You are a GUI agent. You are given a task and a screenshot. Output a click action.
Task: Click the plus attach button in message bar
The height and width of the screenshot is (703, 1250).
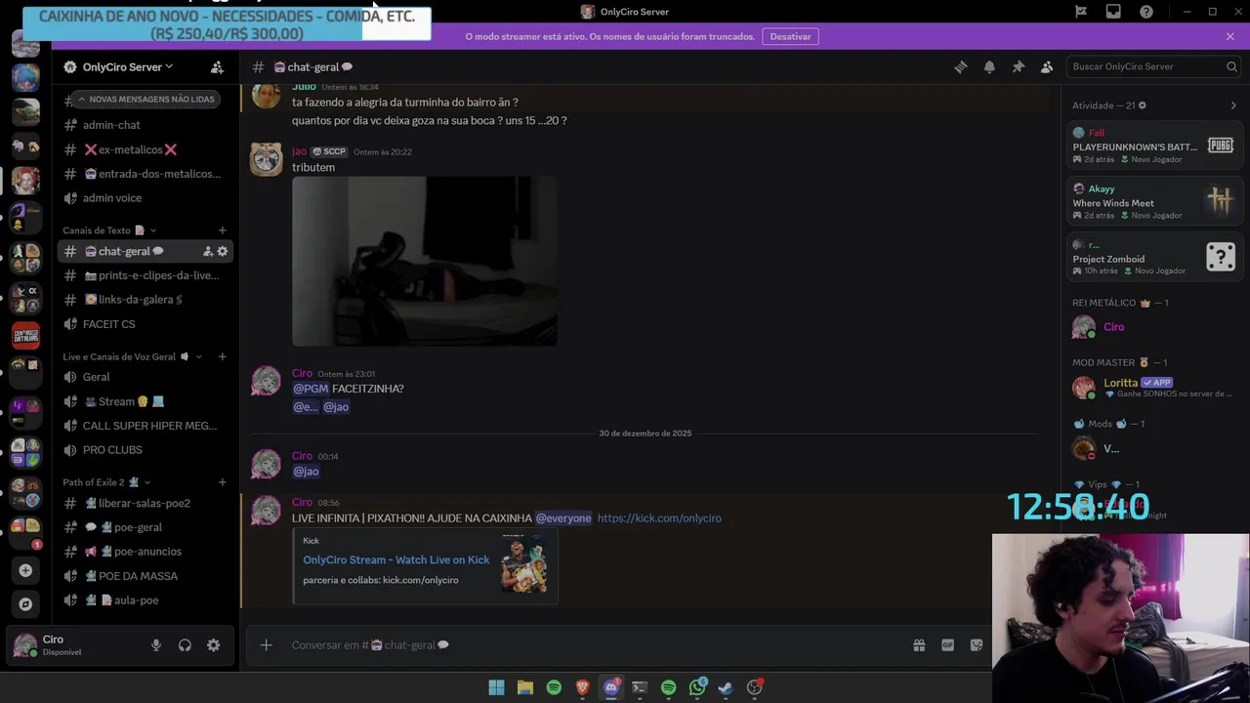click(266, 645)
